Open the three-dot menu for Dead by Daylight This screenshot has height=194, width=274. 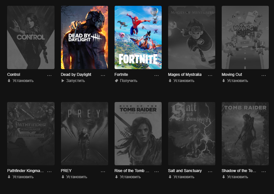(x=103, y=75)
